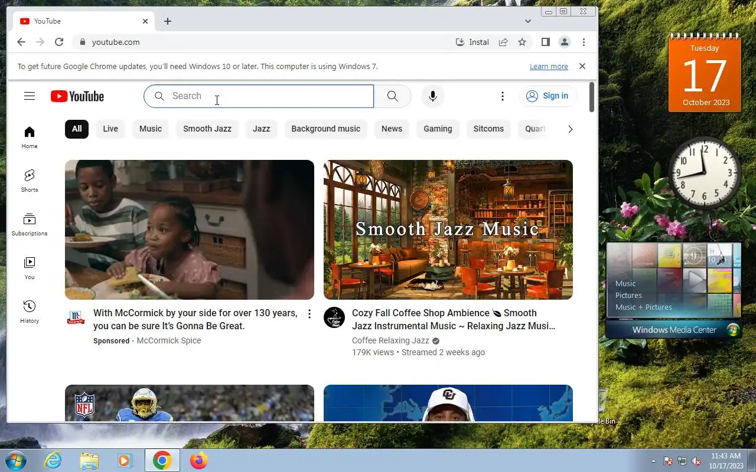Show hidden system tray icons

[x=653, y=461]
